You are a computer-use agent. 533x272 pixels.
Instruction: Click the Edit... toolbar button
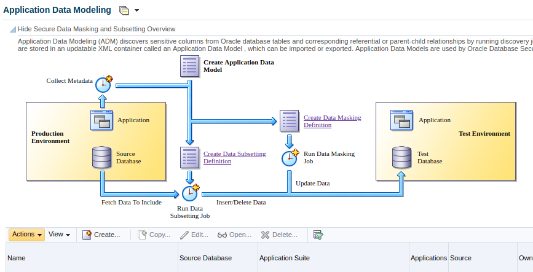194,235
